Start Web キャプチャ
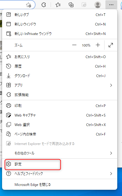The height and width of the screenshot is (196, 122). pyautogui.click(x=60, y=115)
